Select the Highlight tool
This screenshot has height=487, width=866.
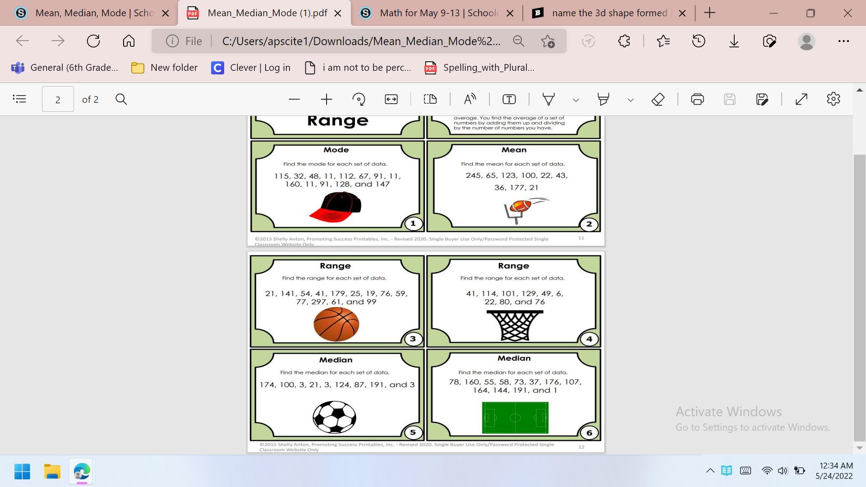click(603, 99)
